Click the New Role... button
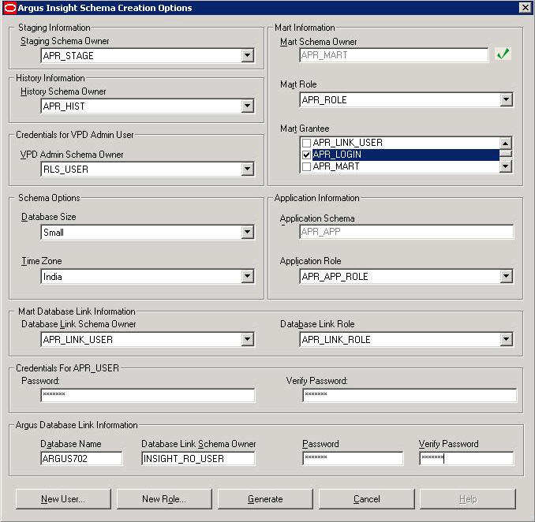Image resolution: width=535 pixels, height=522 pixels. click(x=164, y=499)
